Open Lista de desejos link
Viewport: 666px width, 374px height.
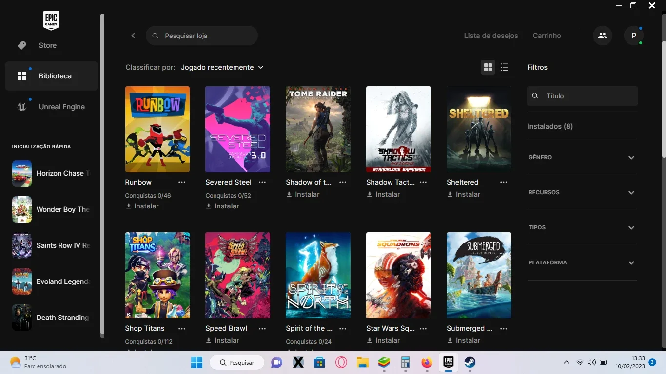(491, 36)
